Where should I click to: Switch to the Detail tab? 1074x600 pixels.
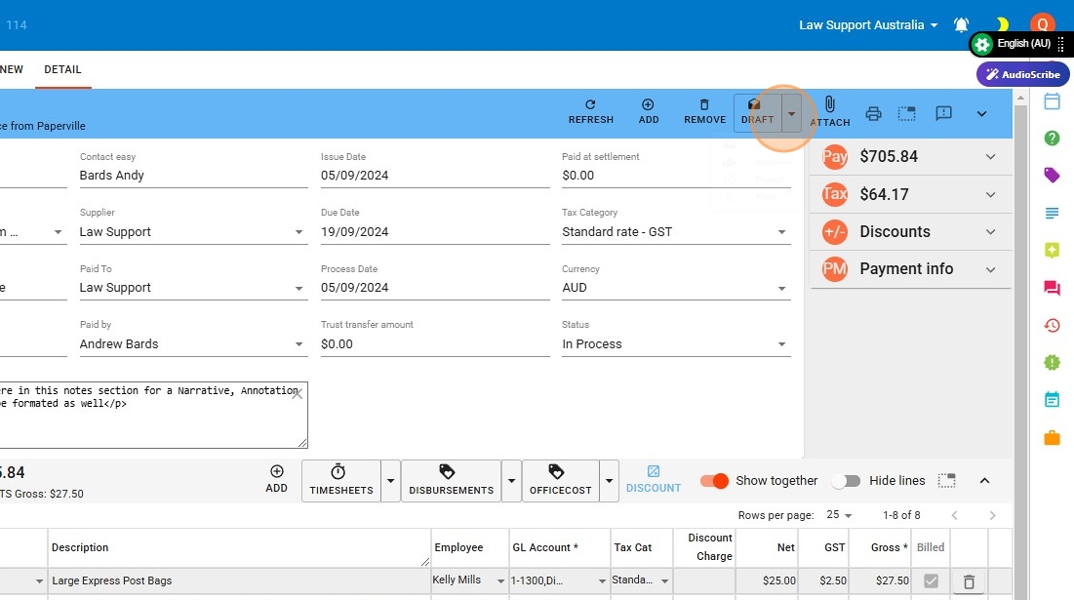pos(62,70)
